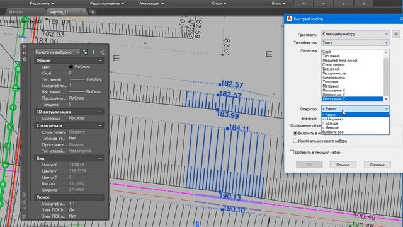Open the 'Редактирование' ribbon panel menu
The width and height of the screenshot is (403, 227).
(107, 3)
